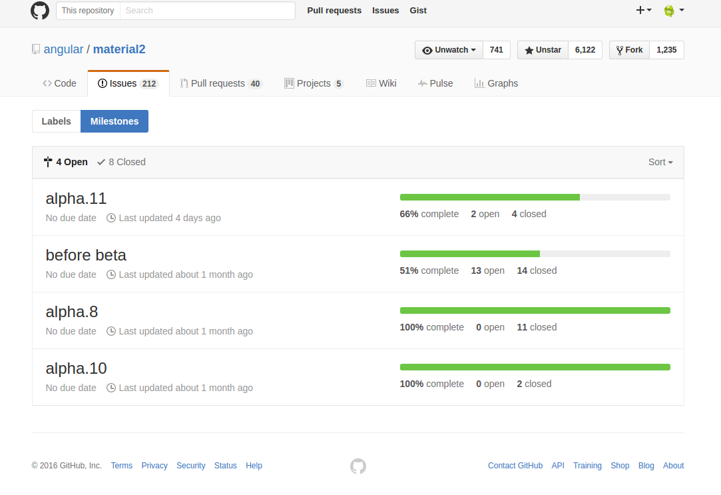Click the clock icon on alpha.10 row
This screenshot has height=495, width=721.
click(111, 388)
